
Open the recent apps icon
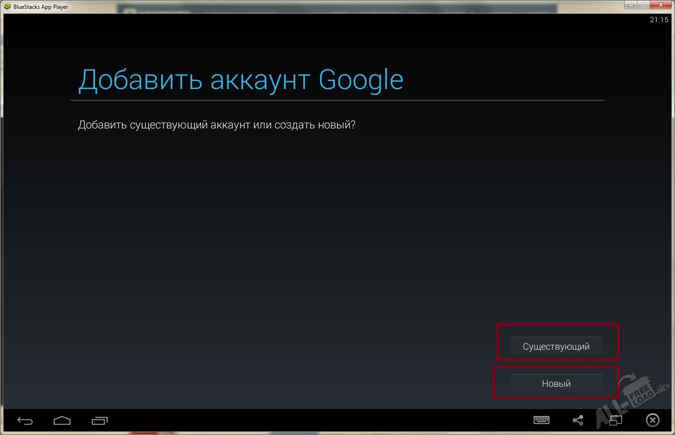click(x=99, y=421)
